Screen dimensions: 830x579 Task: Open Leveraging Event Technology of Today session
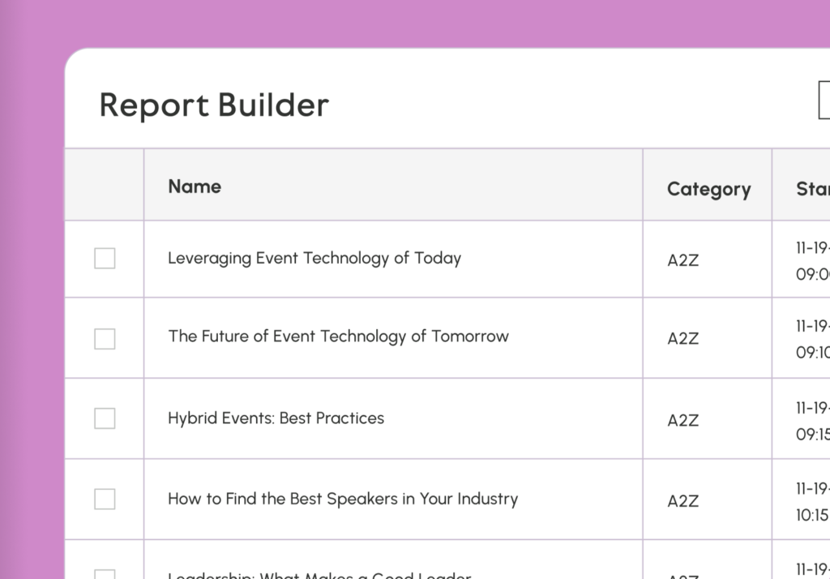point(314,259)
